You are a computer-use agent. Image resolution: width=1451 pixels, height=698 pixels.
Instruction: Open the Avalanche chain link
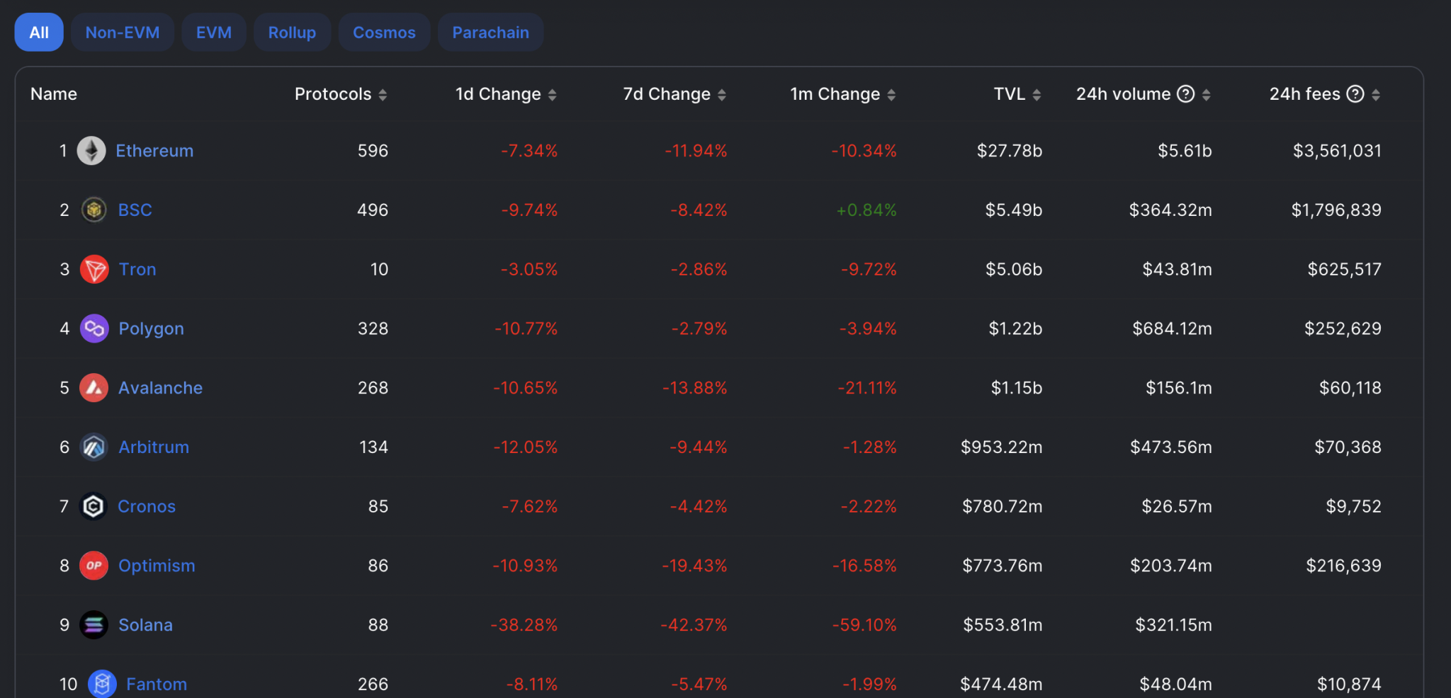160,388
